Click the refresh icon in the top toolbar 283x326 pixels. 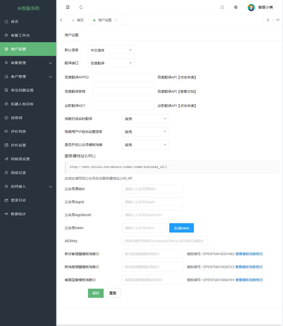81,7
